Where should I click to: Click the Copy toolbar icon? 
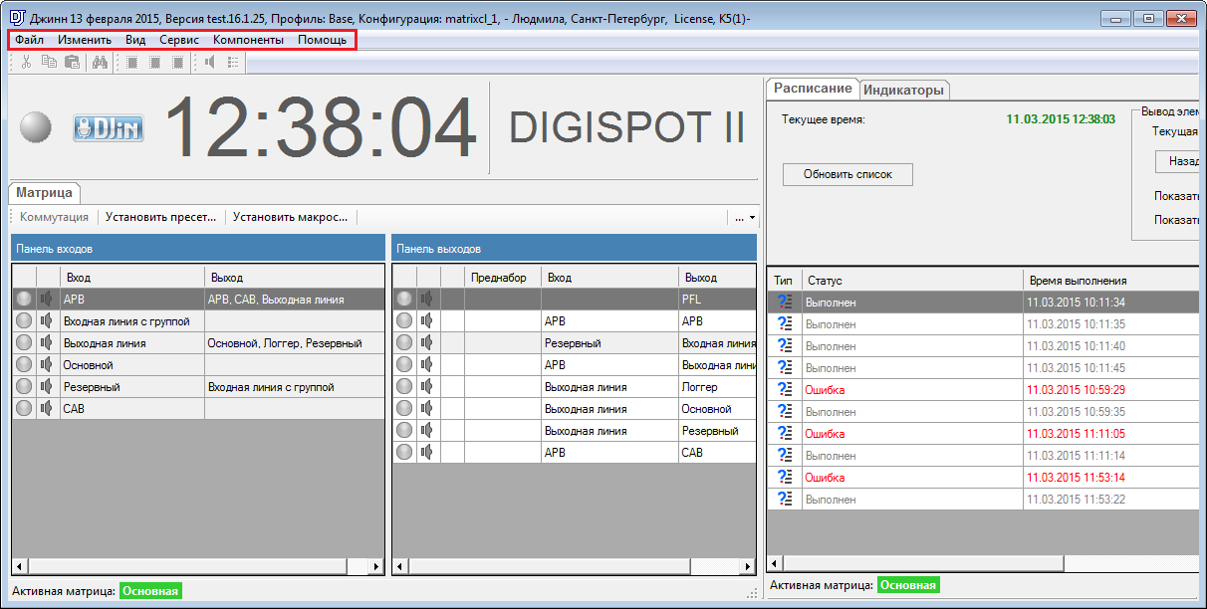[49, 62]
